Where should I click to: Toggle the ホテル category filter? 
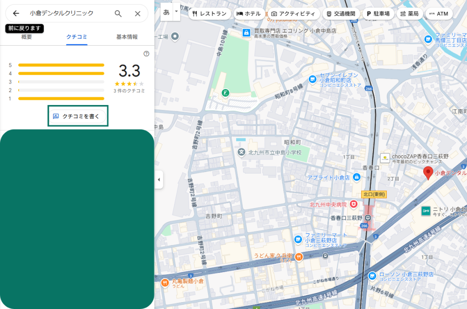click(249, 14)
